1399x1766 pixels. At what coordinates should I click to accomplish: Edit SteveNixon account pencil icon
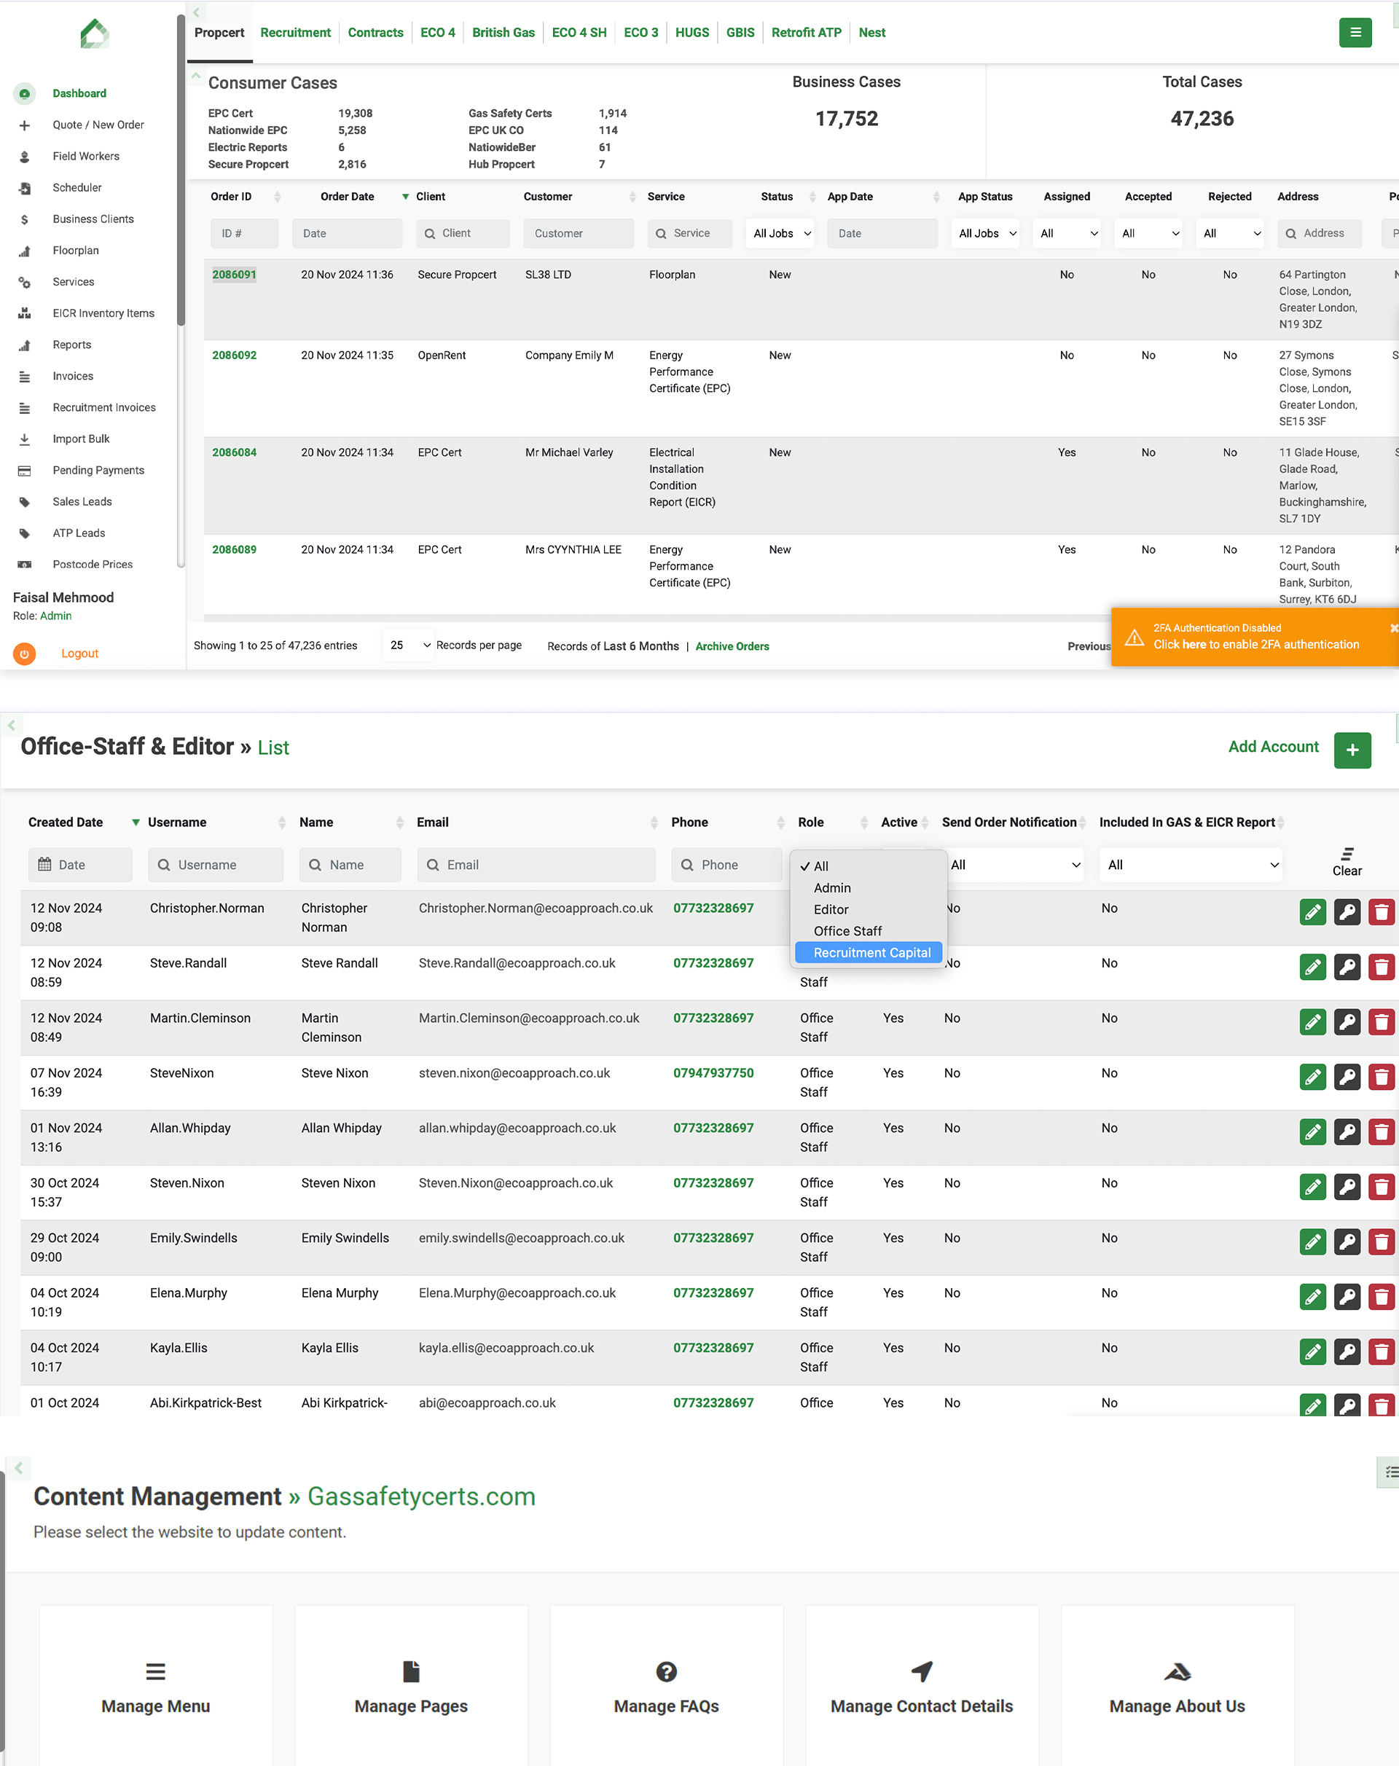coord(1312,1076)
